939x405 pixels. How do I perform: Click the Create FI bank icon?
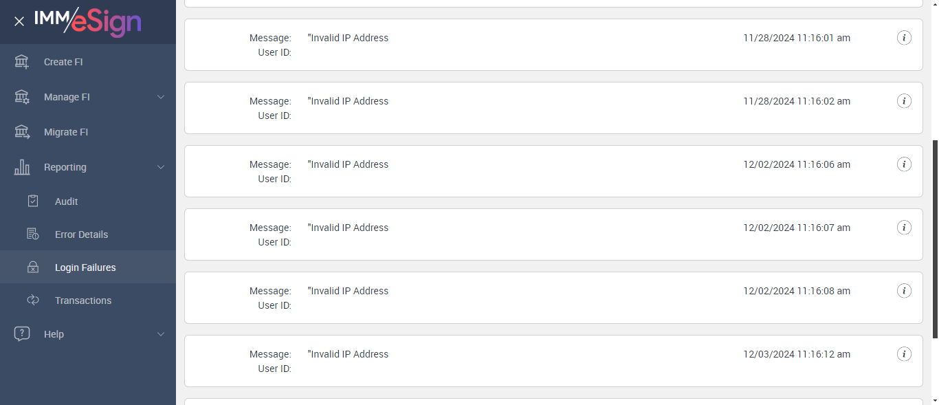coord(22,62)
